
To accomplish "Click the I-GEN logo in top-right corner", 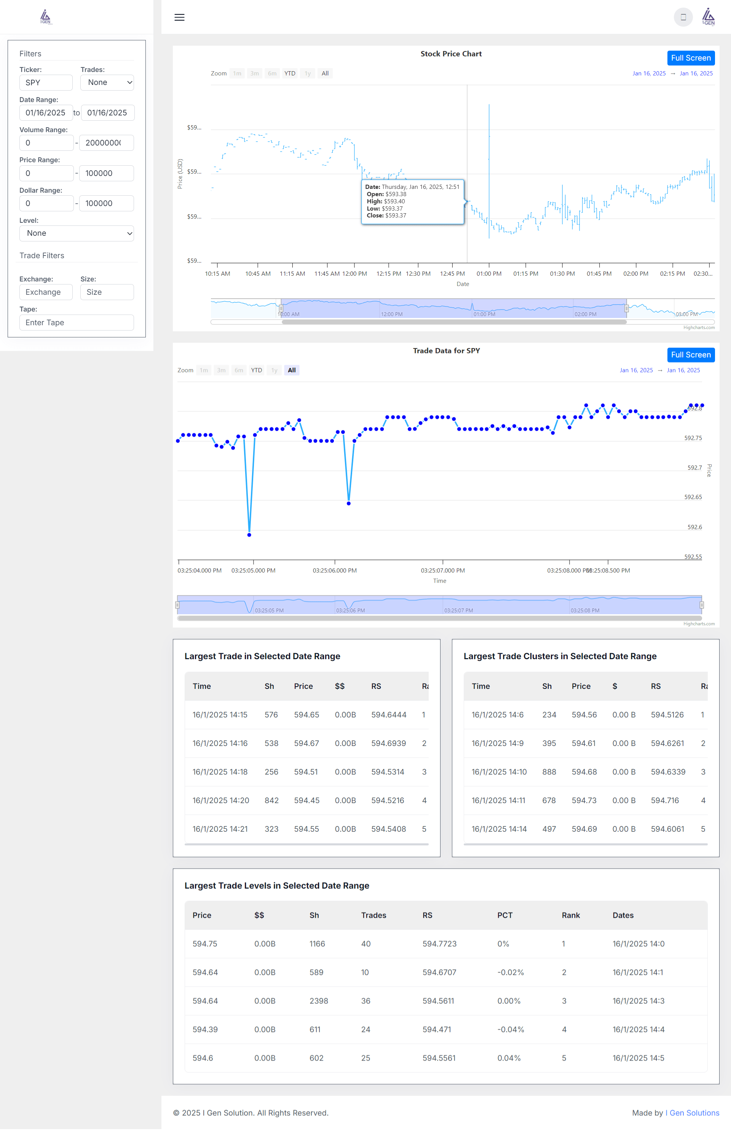I will click(708, 17).
